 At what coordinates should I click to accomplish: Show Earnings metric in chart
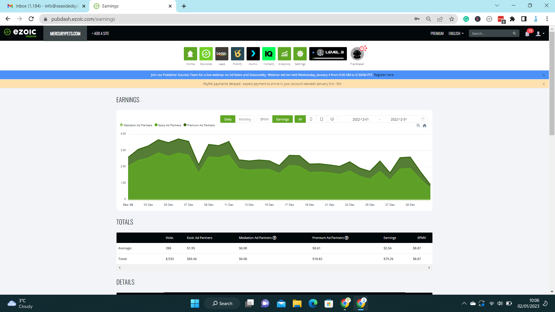click(282, 119)
